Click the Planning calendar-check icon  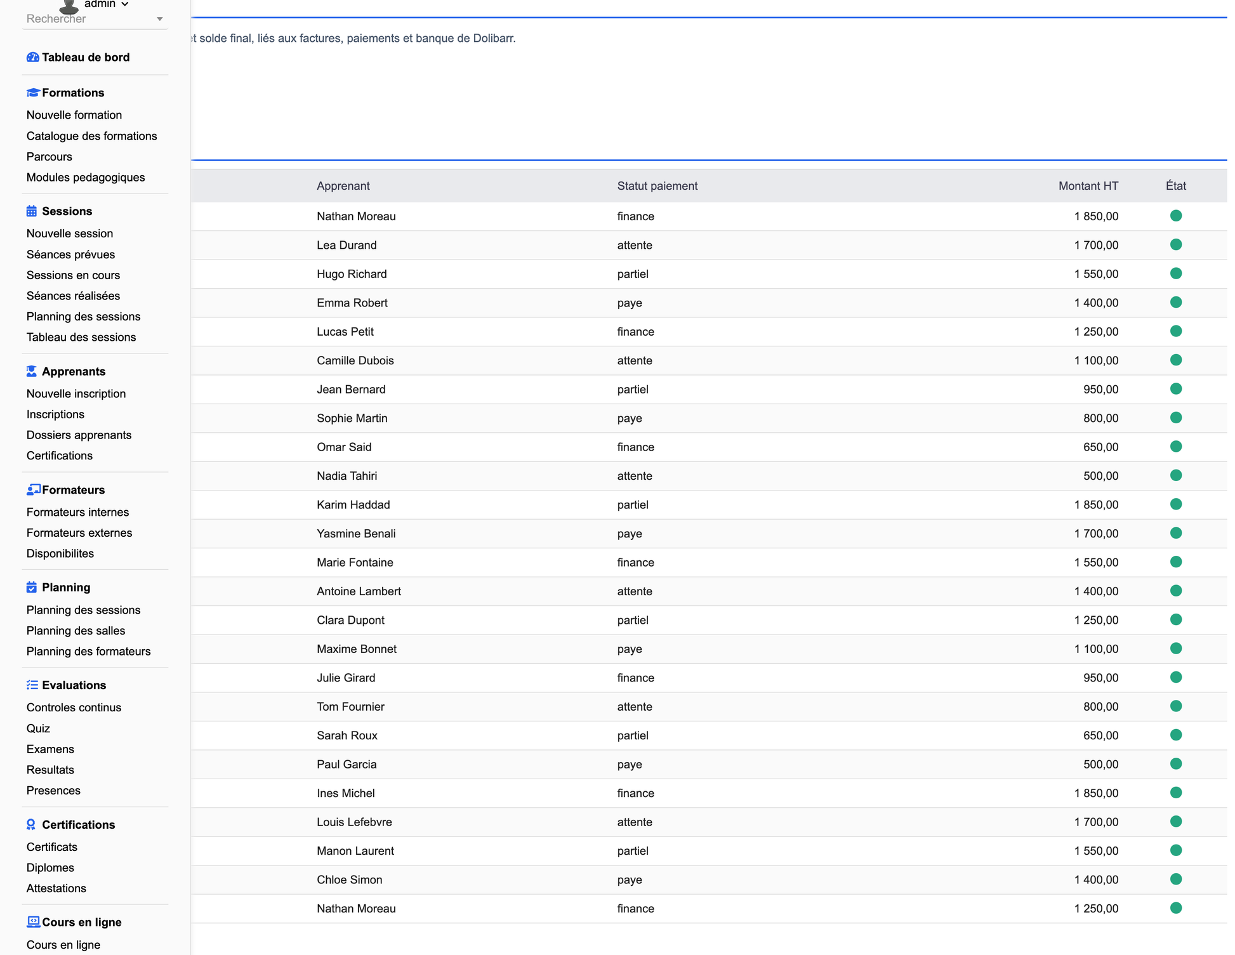tap(32, 588)
